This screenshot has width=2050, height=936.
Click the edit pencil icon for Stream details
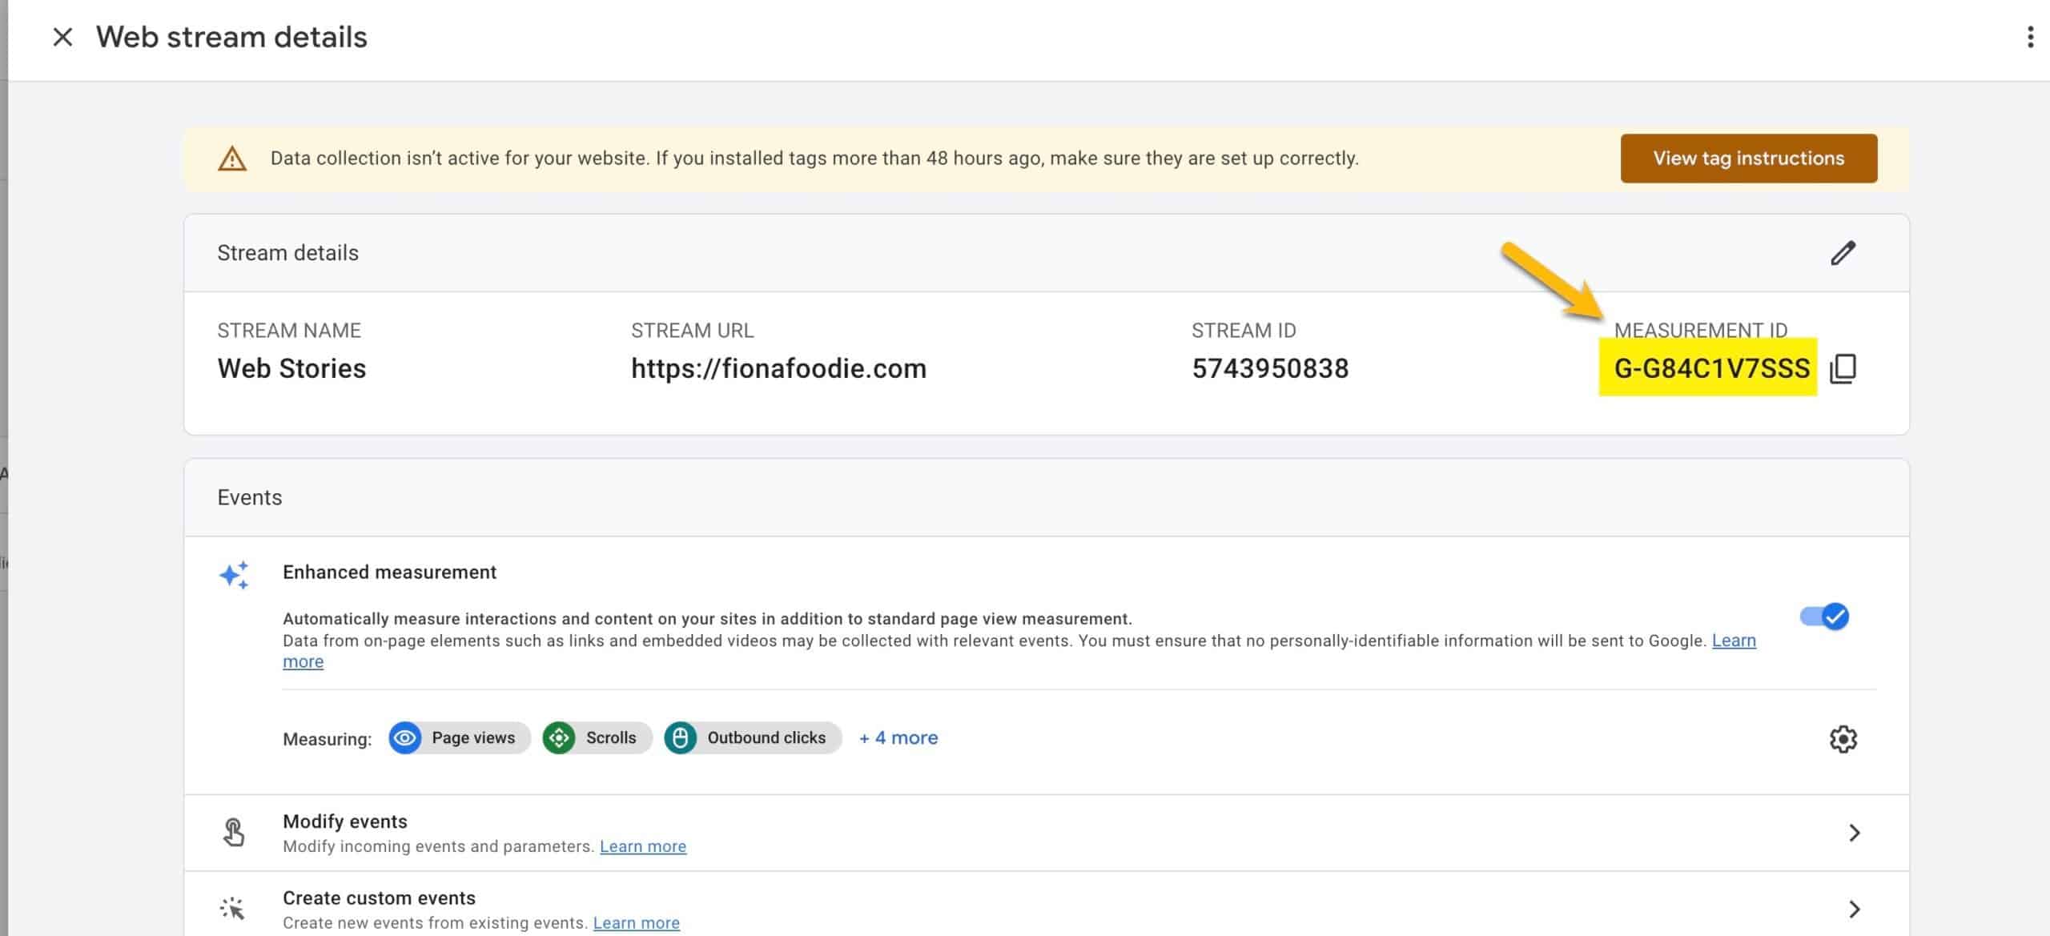pyautogui.click(x=1843, y=254)
